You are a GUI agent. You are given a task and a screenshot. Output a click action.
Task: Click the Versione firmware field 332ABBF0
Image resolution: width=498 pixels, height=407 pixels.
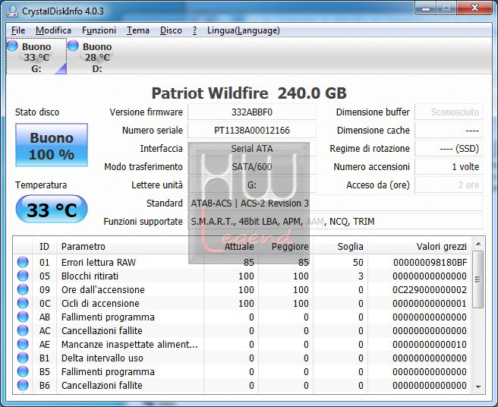(x=252, y=112)
